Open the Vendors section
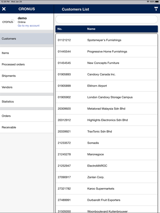 click(x=27, y=87)
